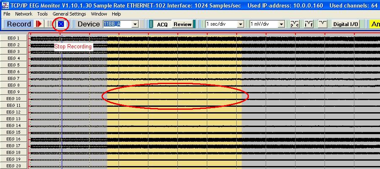Click the yellow button at toolbar's right edge
This screenshot has width=380, height=169.
(x=375, y=24)
